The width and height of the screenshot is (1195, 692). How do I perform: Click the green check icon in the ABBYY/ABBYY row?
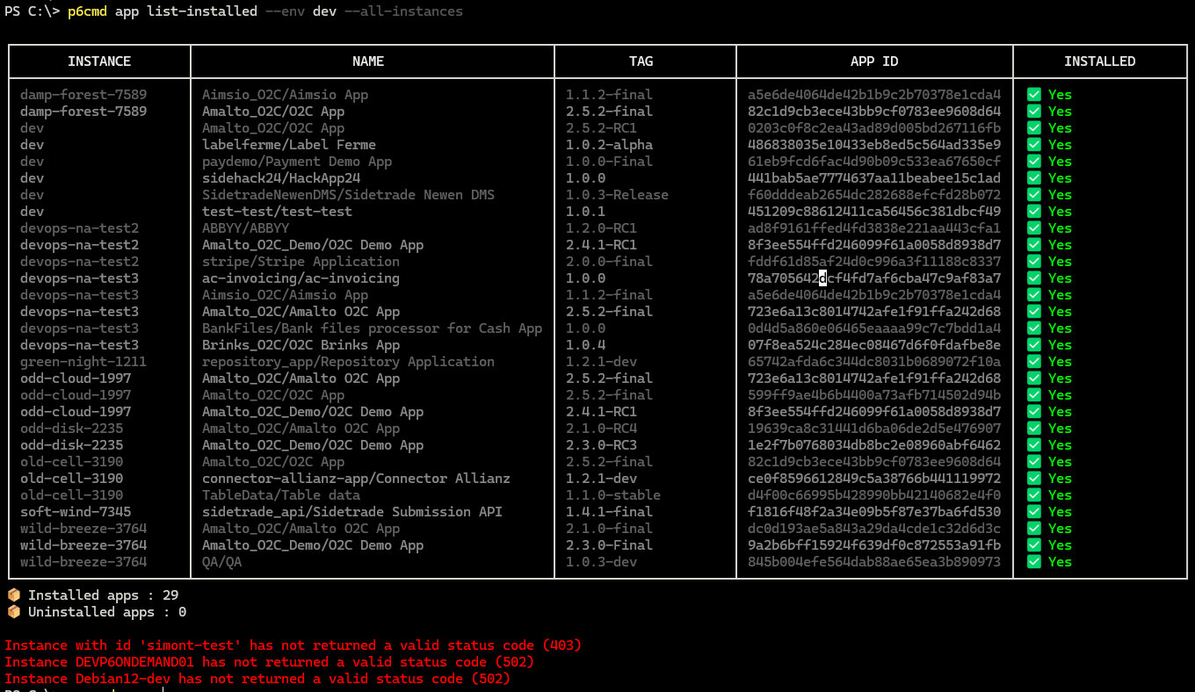(x=1034, y=228)
